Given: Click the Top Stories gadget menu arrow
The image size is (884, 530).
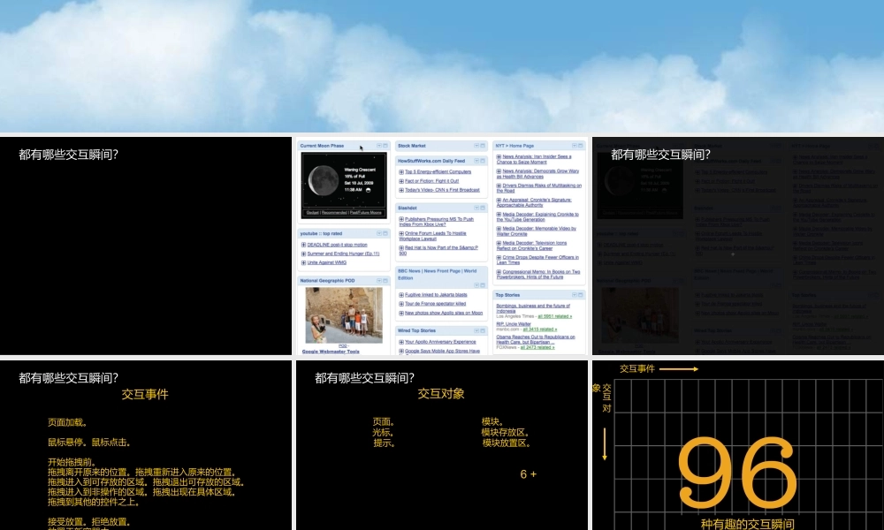Looking at the screenshot, I should pos(575,295).
